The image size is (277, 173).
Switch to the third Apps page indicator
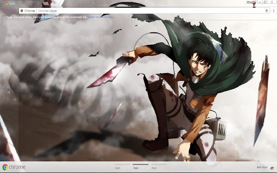(159, 167)
